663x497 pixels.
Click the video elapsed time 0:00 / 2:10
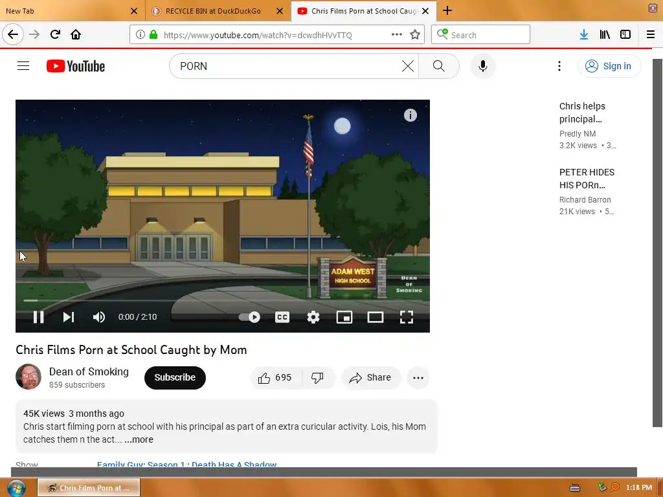click(137, 317)
